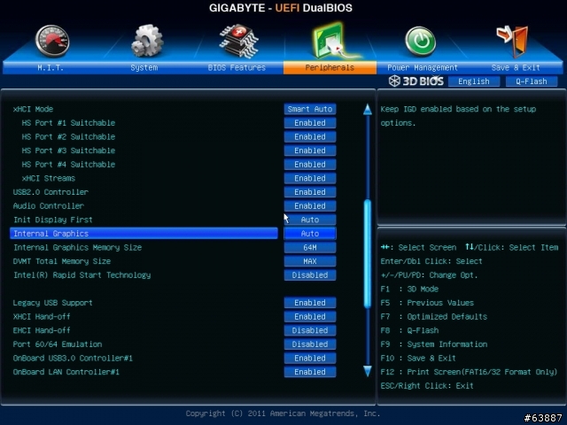Click the scrollbar up arrow
567x425 pixels.
(368, 110)
